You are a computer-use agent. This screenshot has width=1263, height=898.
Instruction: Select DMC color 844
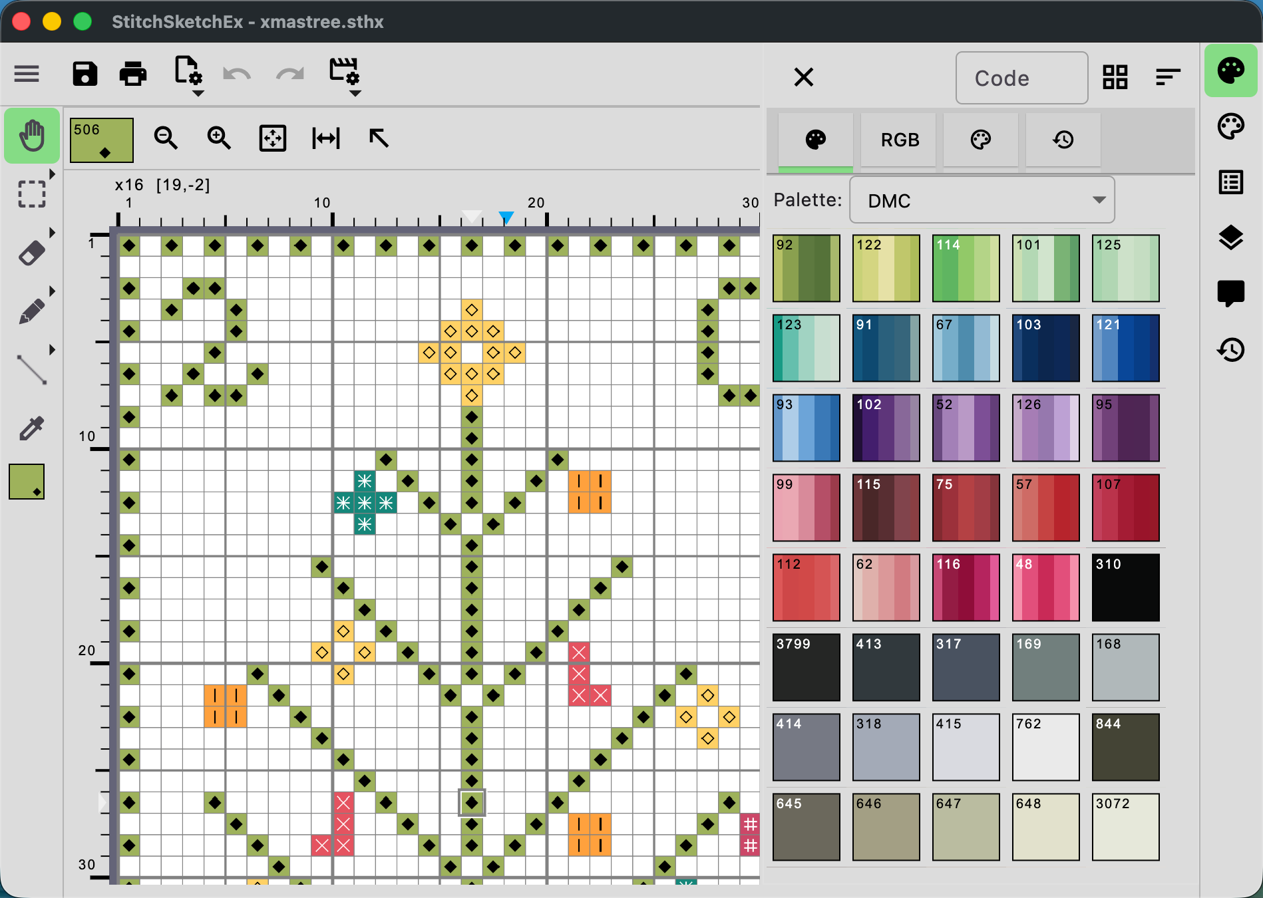pyautogui.click(x=1126, y=747)
